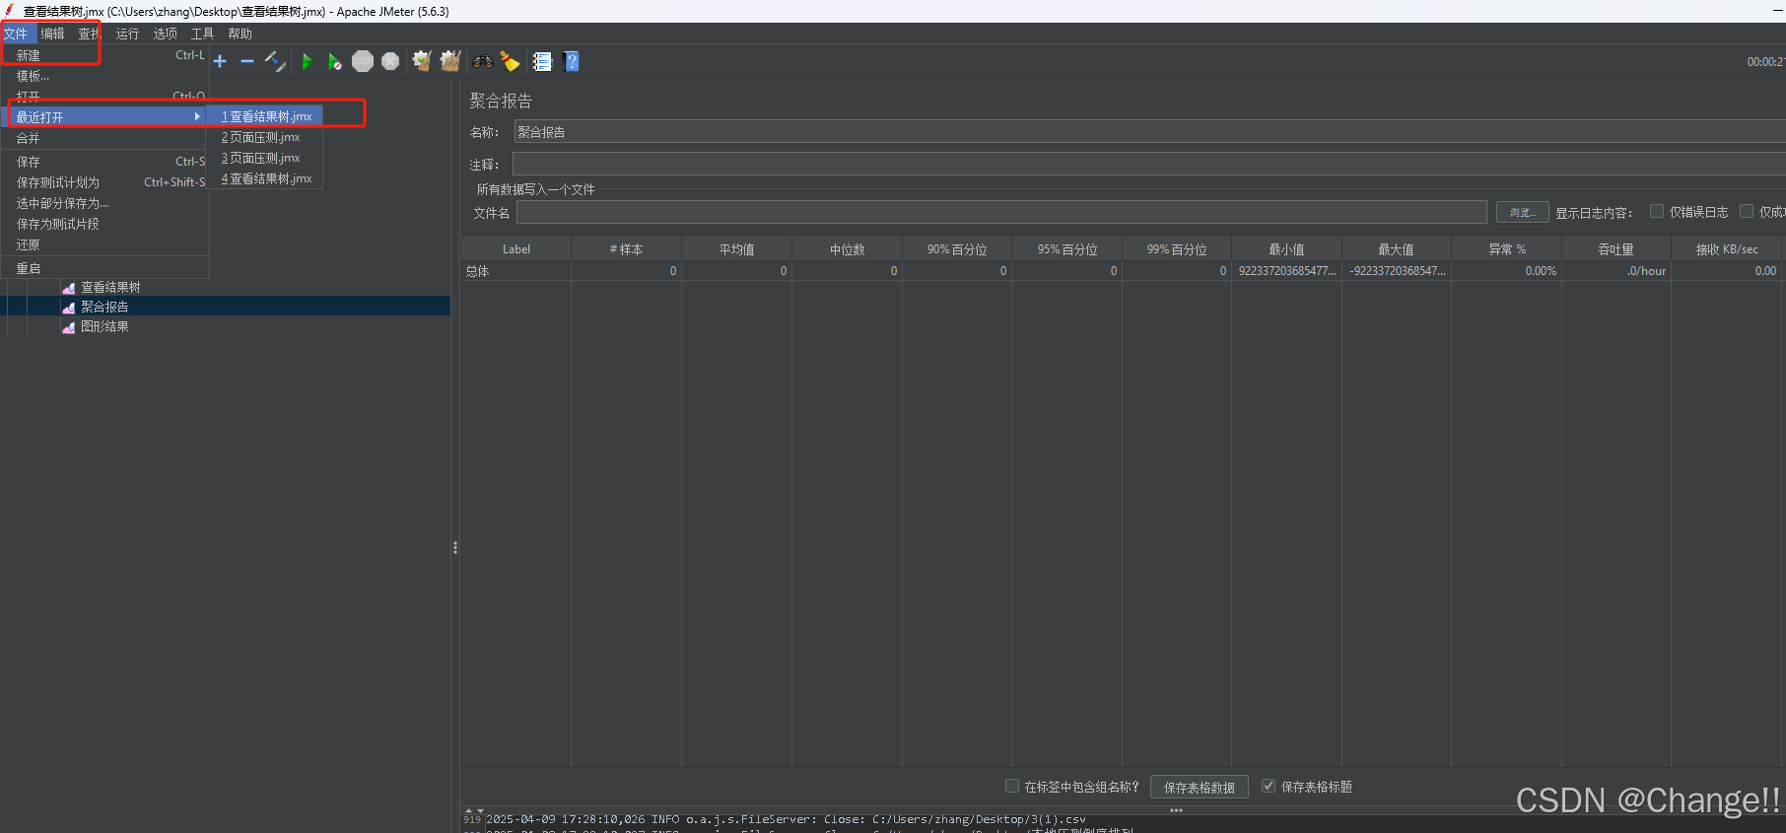Enable 在标签中包含组名称? checkbox

click(1012, 786)
